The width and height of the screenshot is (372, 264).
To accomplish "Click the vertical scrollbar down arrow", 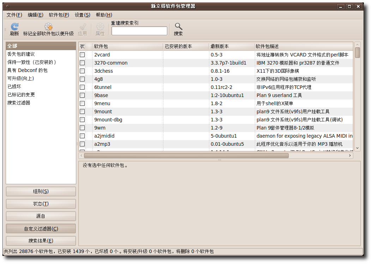I will pos(357,148).
